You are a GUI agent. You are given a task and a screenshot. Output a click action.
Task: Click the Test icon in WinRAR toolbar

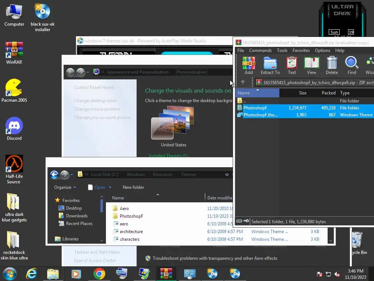click(x=291, y=66)
